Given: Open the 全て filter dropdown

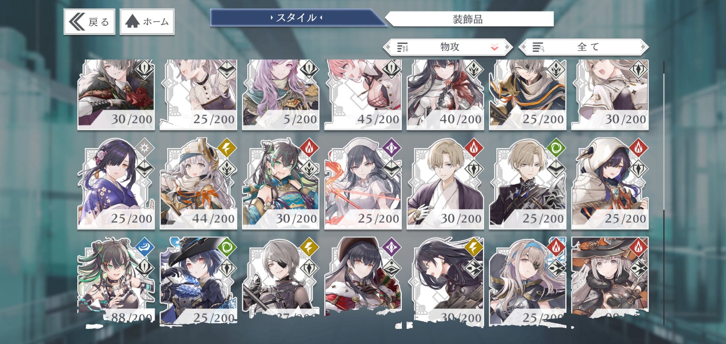Looking at the screenshot, I should pyautogui.click(x=583, y=47).
